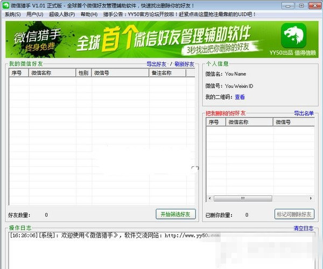Click the You Weixin ID text
This screenshot has width=323, height=269.
239,86
